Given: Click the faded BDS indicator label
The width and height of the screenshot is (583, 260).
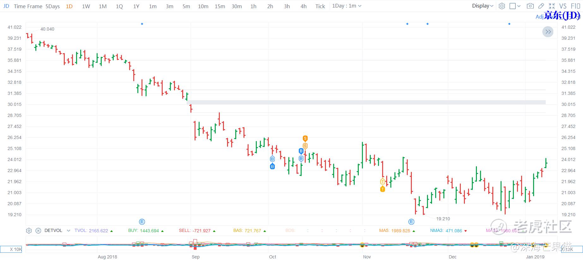Looking at the screenshot, I should pyautogui.click(x=290, y=230).
